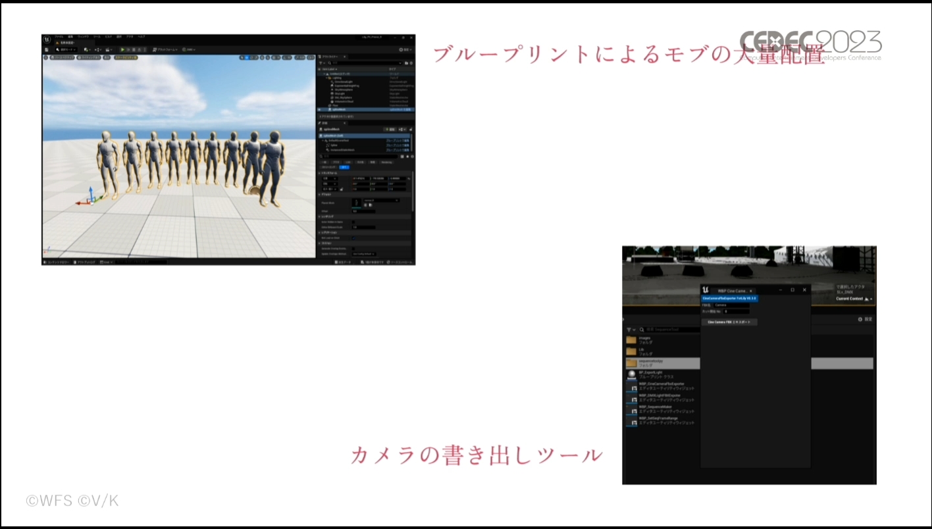Click the 設定 button above content list
Viewport: 932px width, 529px height.
click(866, 319)
